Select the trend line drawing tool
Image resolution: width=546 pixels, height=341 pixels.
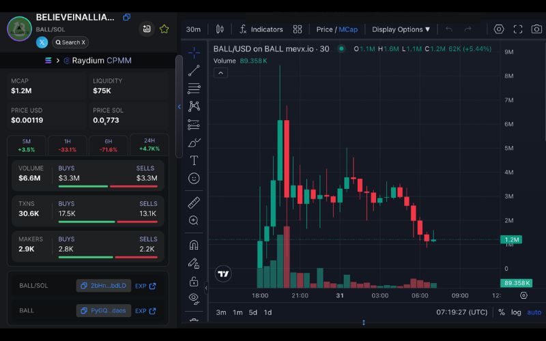click(x=194, y=70)
